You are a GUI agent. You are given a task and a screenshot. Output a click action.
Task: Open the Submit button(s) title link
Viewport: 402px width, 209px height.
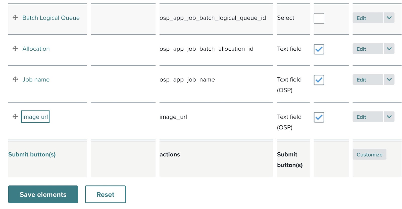(x=32, y=154)
